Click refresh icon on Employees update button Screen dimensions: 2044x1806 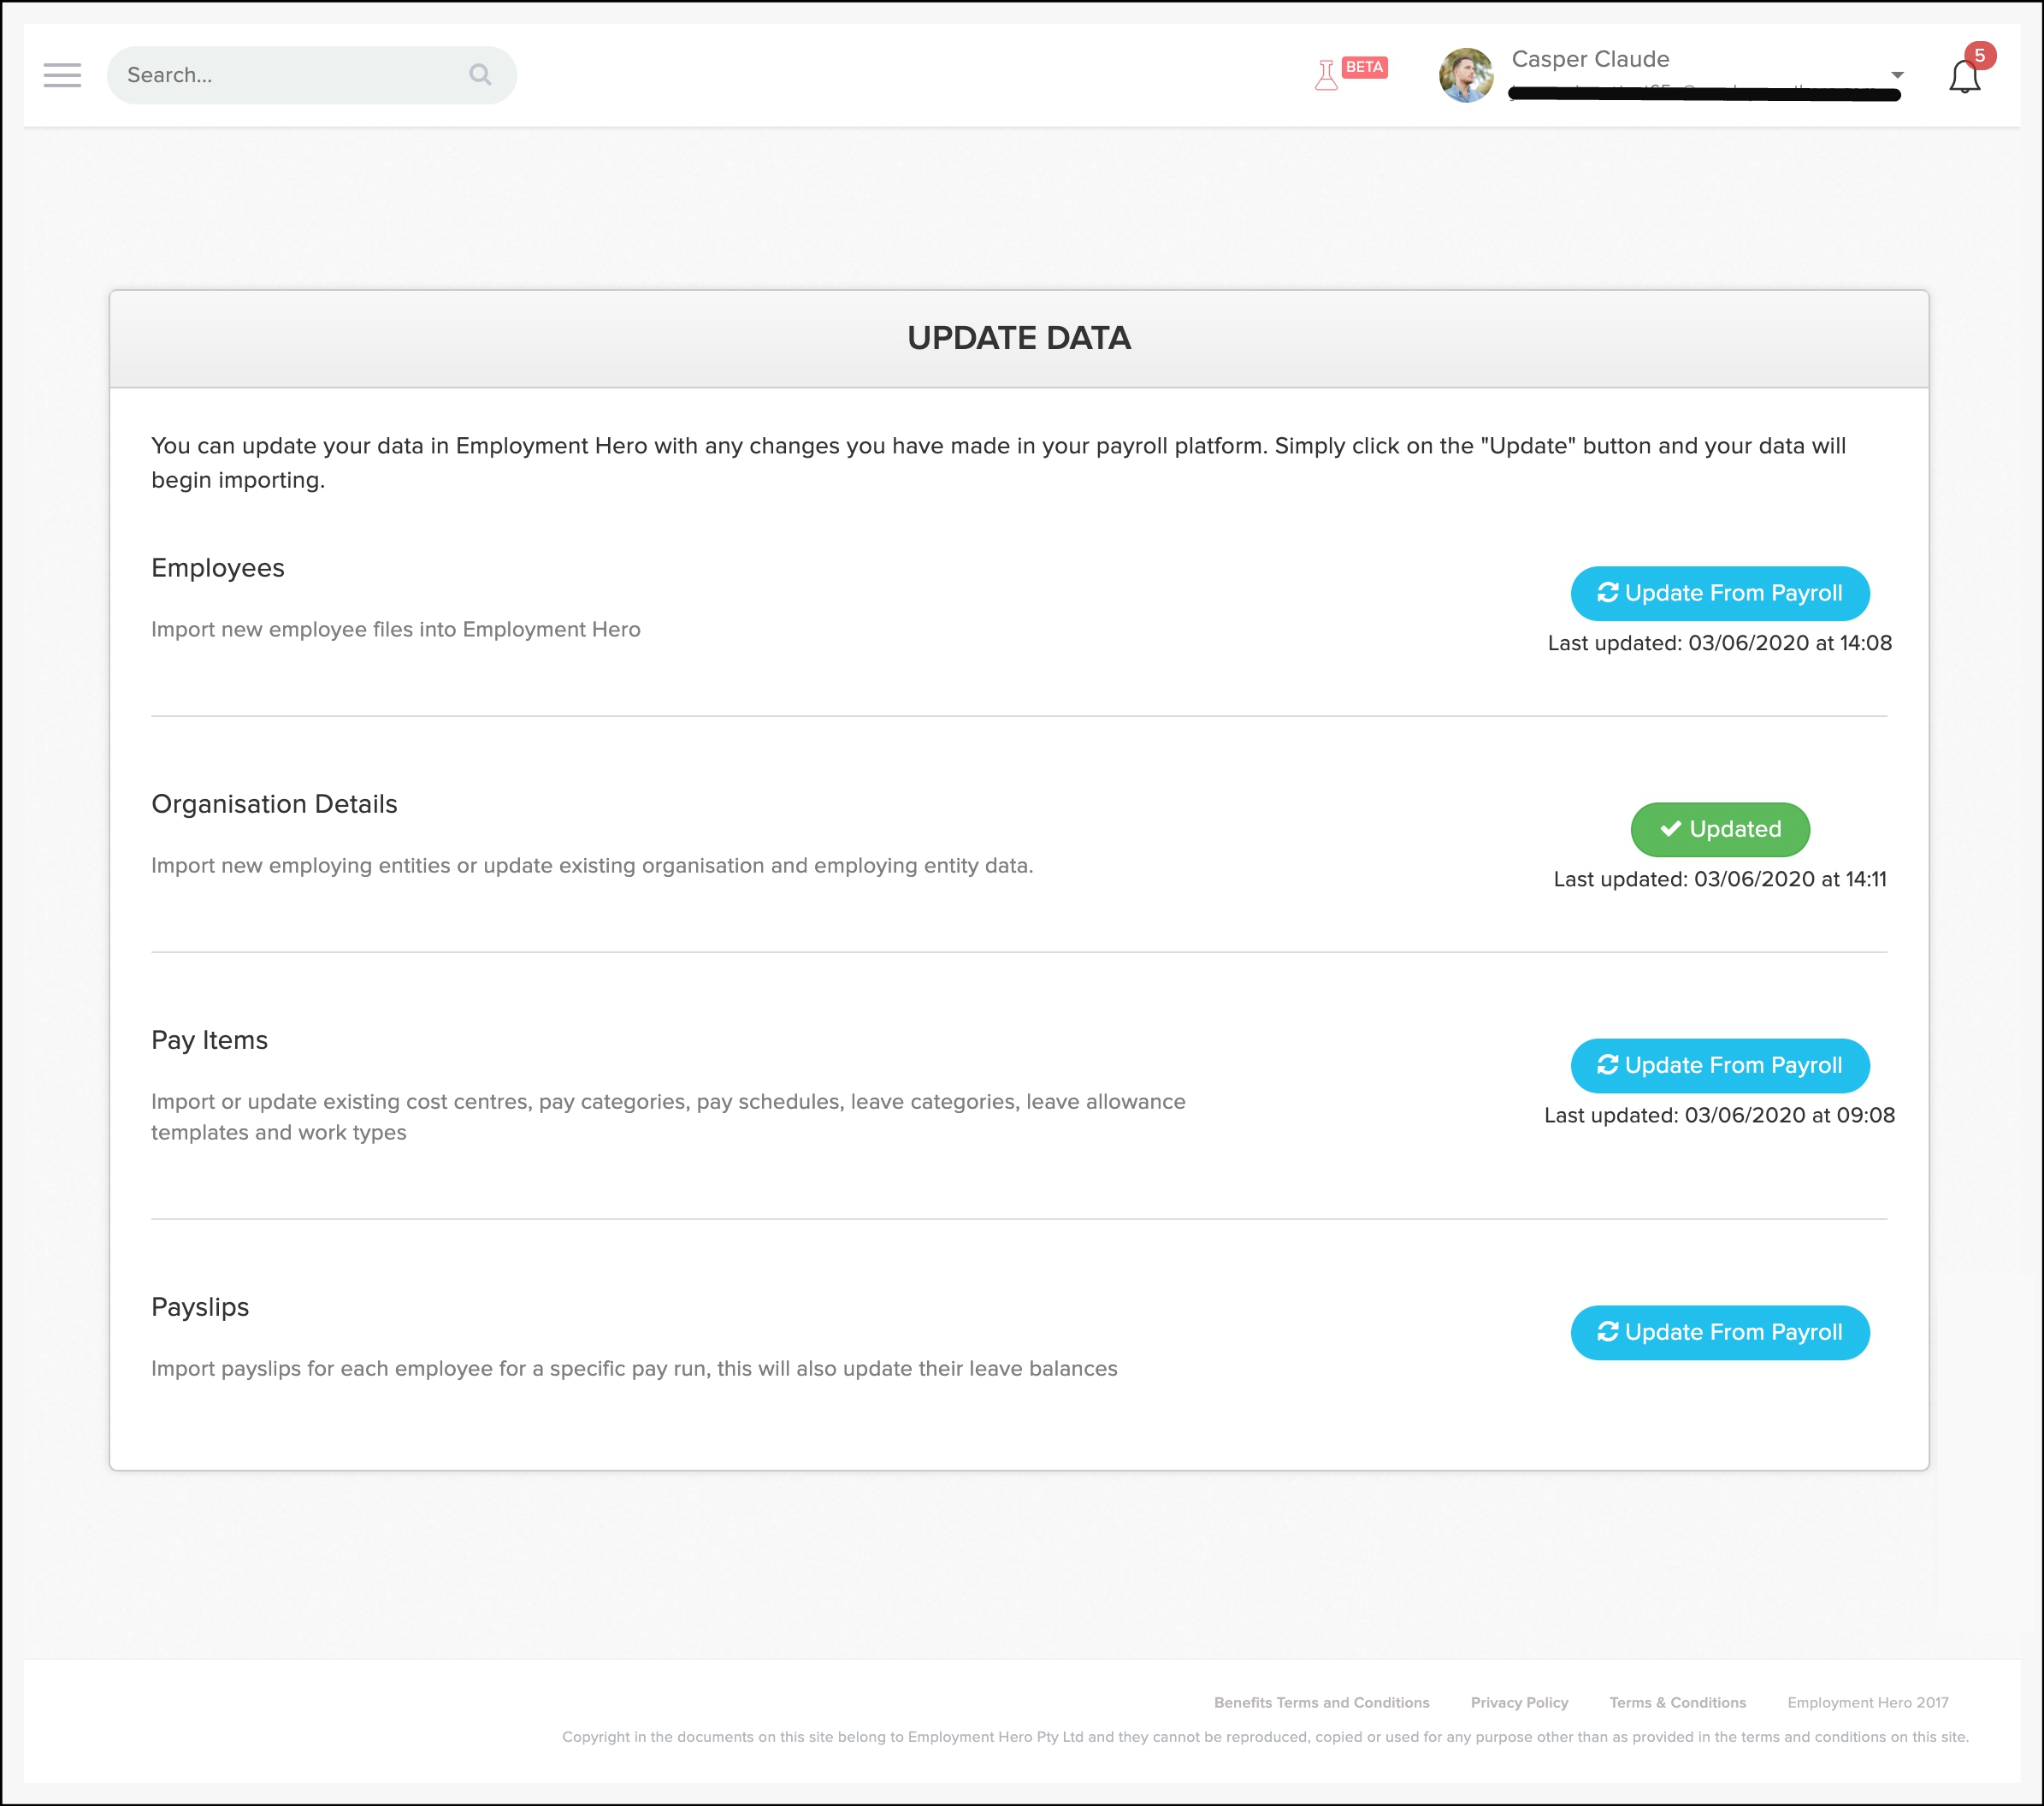[1607, 594]
